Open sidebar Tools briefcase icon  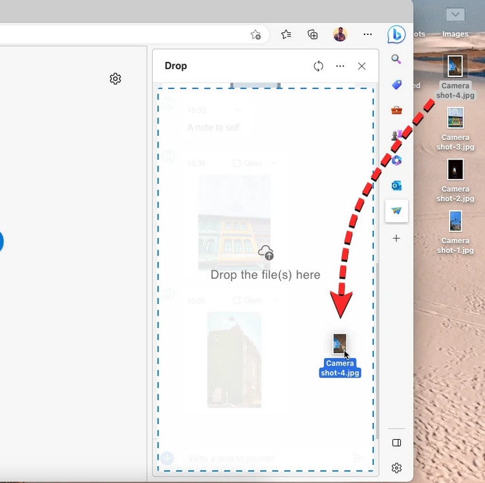[396, 110]
